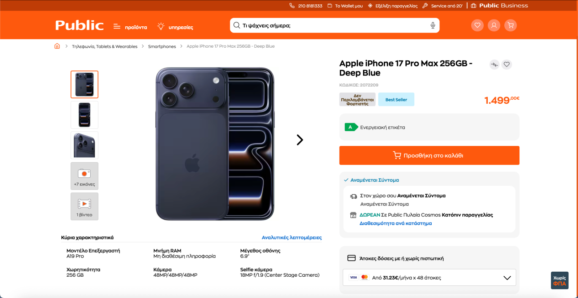Open the υπηρεσίες services menu
Image resolution: width=578 pixels, height=298 pixels.
(175, 27)
